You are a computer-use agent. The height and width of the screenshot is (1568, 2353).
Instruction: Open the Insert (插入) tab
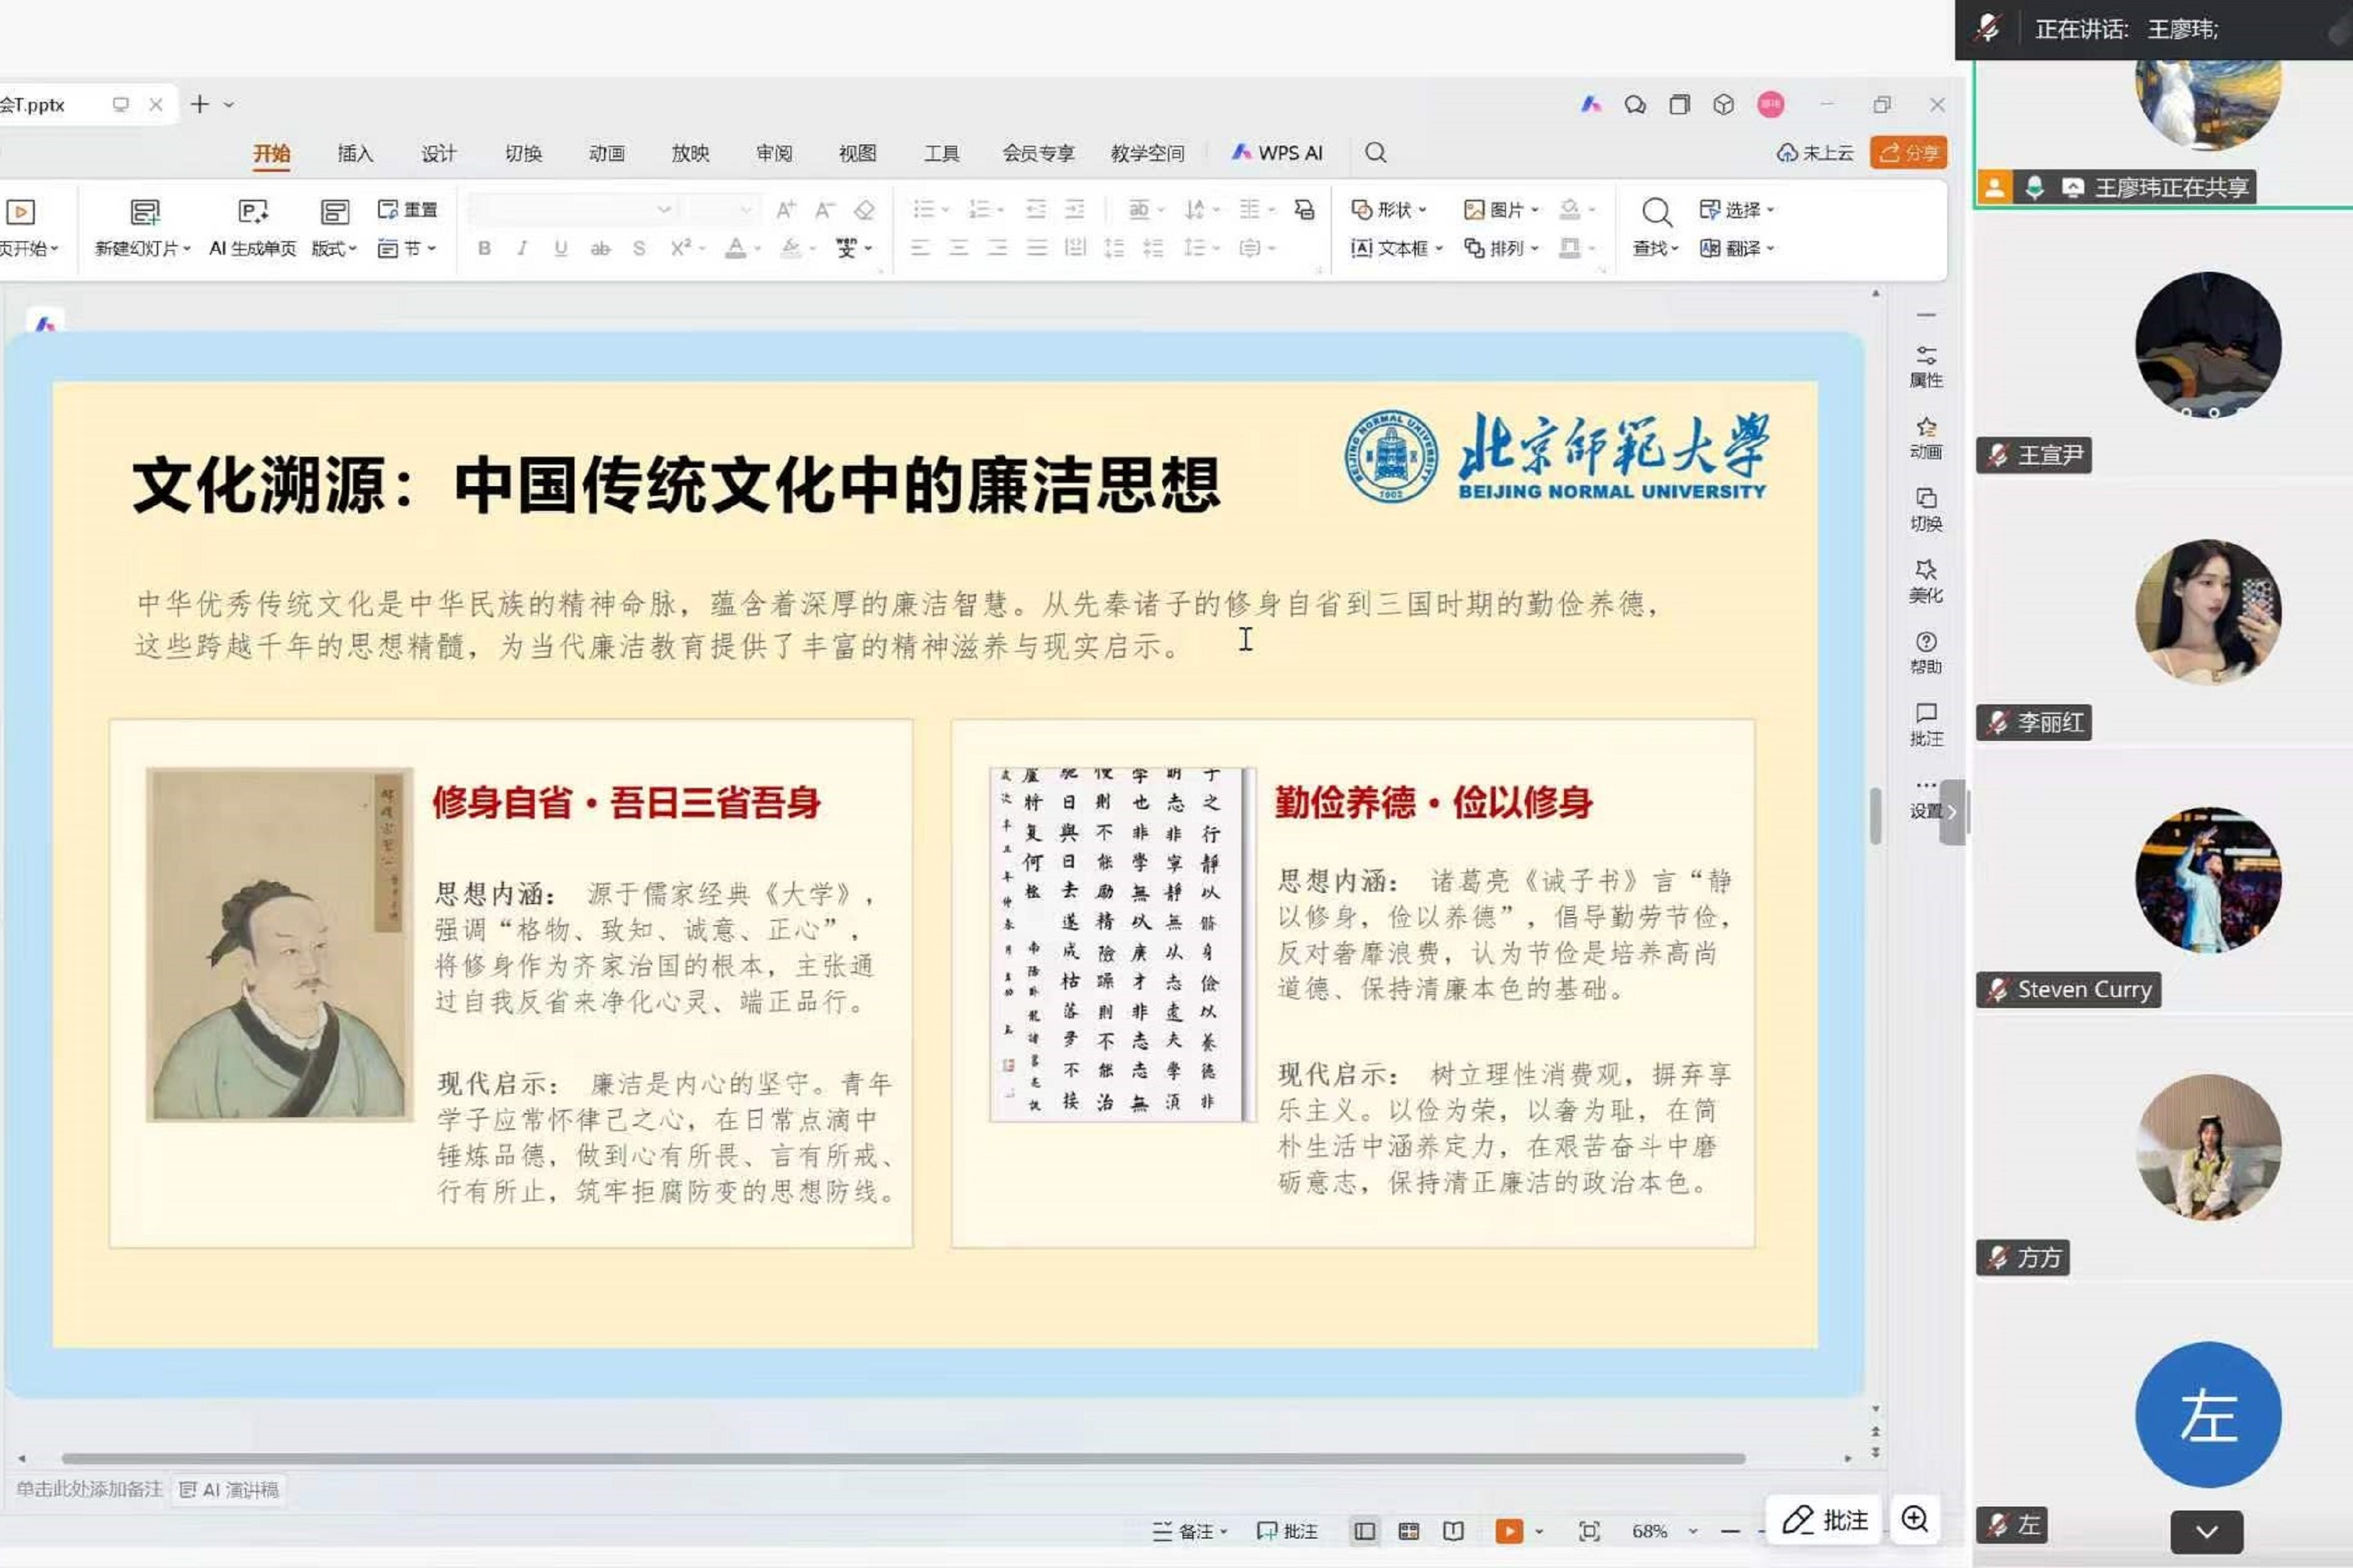point(355,153)
